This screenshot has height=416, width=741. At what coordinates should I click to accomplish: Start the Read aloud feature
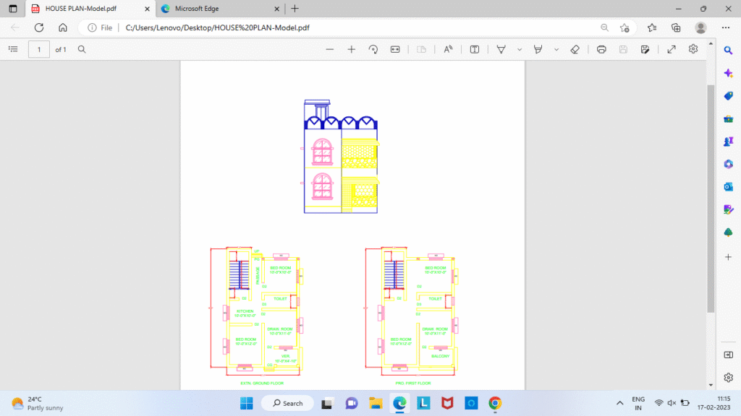coord(448,49)
